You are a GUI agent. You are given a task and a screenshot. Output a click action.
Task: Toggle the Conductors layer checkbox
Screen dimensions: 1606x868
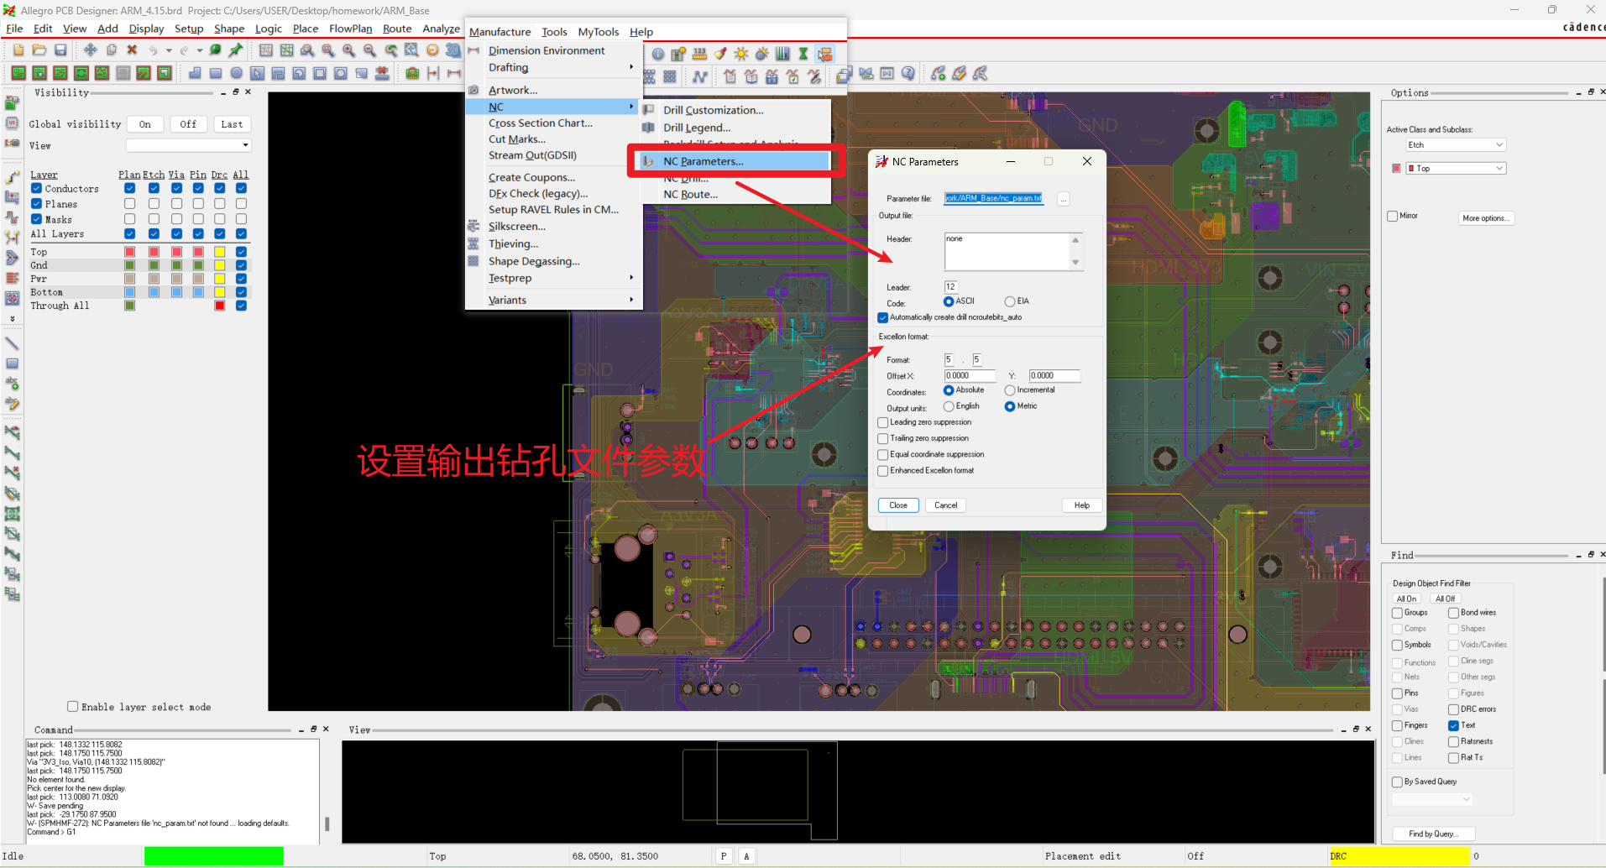pyautogui.click(x=36, y=189)
